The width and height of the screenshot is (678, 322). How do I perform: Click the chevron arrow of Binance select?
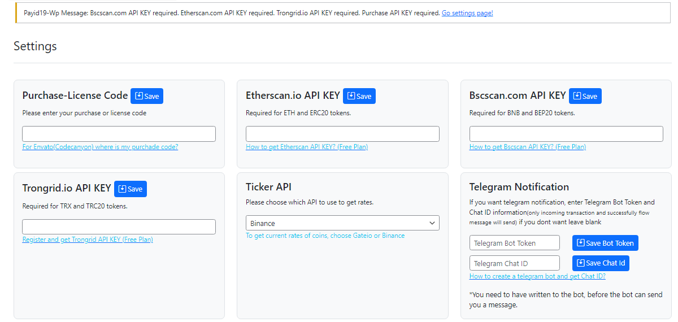coord(432,223)
